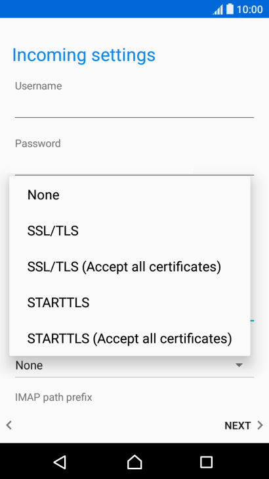Tap the Incoming settings heading
Viewport: 269px width, 479px height.
pyautogui.click(x=84, y=55)
